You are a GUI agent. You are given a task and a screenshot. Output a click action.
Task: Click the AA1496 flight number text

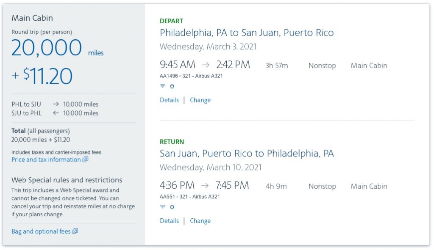click(x=169, y=76)
